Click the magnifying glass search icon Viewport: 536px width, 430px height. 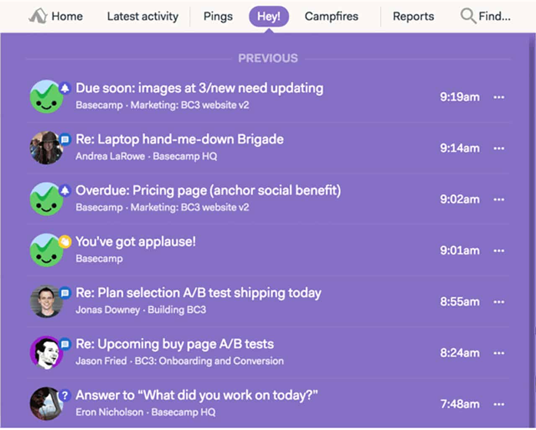pos(467,16)
